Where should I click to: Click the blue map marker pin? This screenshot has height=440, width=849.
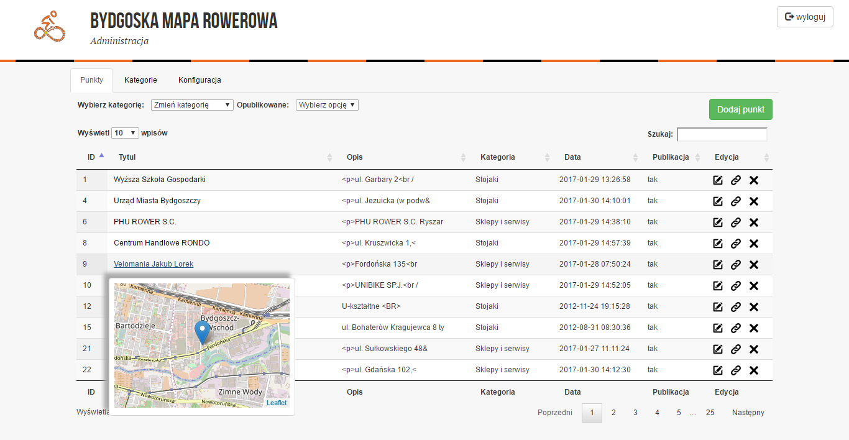(x=202, y=332)
